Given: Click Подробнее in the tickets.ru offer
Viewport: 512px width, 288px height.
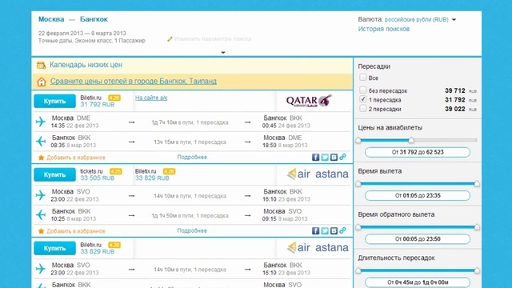Looking at the screenshot, I should (x=192, y=230).
